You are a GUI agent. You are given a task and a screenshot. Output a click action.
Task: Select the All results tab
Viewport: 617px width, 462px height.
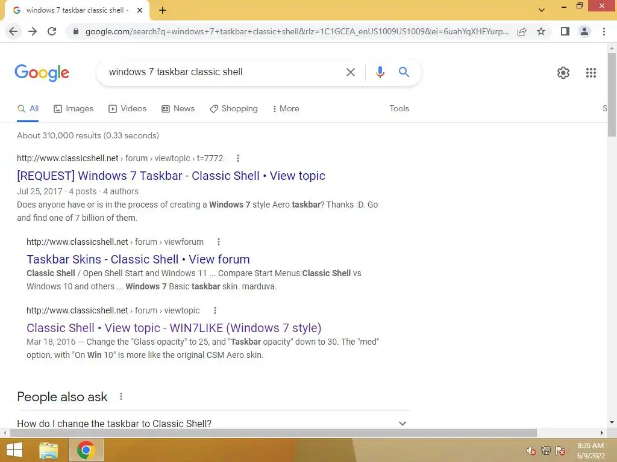tap(28, 109)
